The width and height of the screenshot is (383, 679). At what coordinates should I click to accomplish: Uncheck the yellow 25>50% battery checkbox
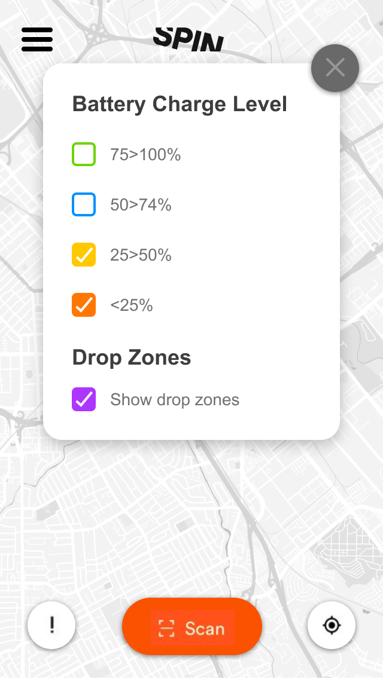click(x=84, y=255)
